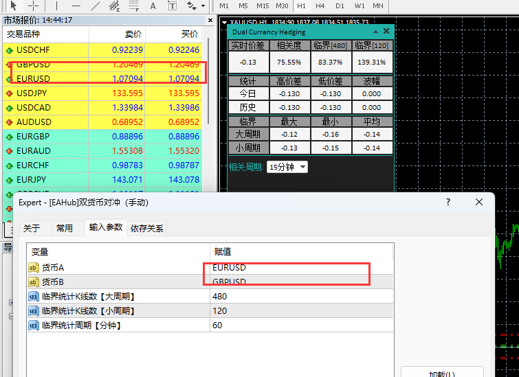This screenshot has height=377, width=519.
Task: Click the 买价 column header
Action: [173, 34]
